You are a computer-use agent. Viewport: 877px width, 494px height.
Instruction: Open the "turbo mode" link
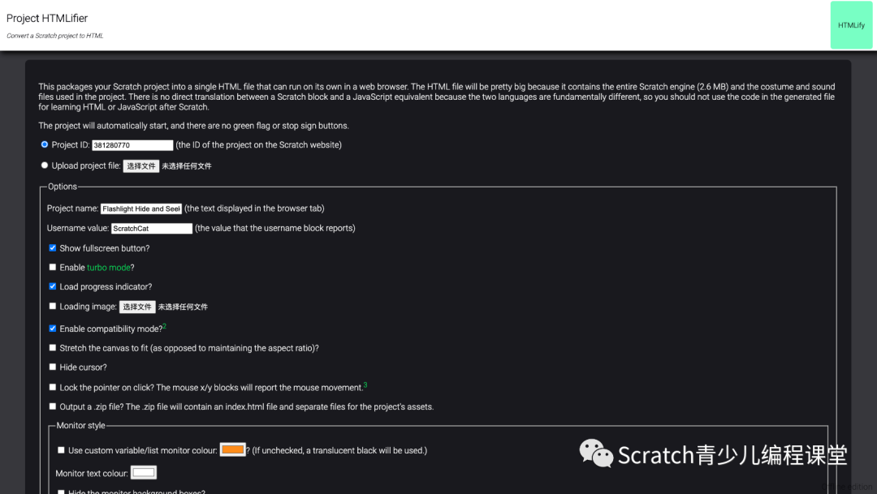click(110, 267)
